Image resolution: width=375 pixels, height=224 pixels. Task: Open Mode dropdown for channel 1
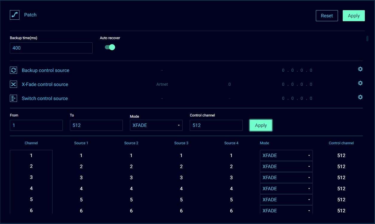(x=286, y=156)
